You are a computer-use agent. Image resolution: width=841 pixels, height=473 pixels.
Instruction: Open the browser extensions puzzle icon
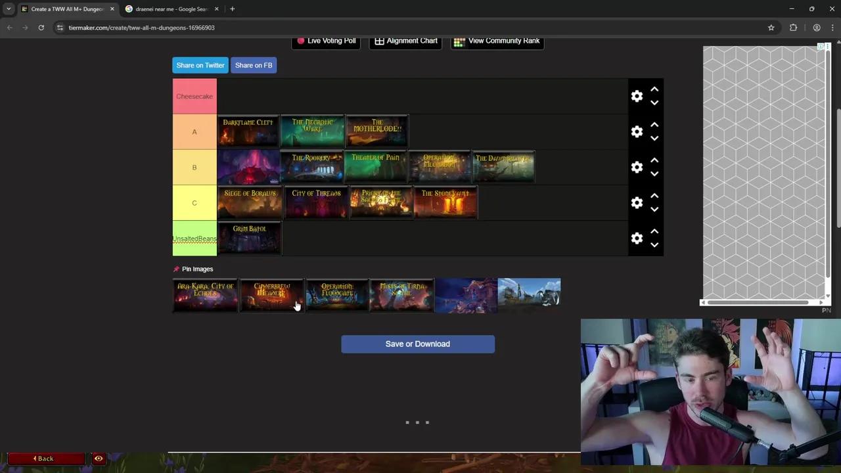794,28
